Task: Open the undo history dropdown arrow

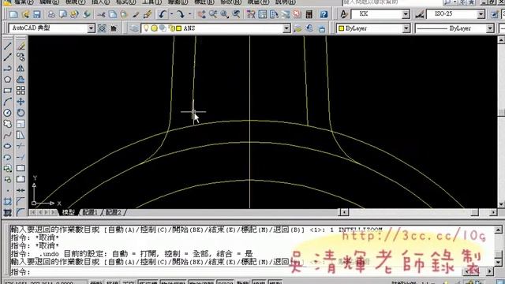Action: 172,14
